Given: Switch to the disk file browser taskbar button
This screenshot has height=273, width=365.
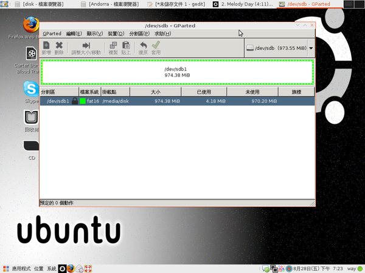Looking at the screenshot, I should pyautogui.click(x=40, y=4).
